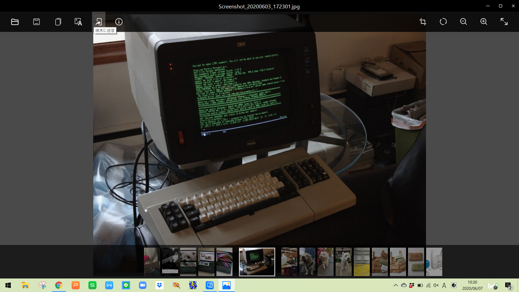Select the guitar thumbnail
519x292 pixels.
152,262
